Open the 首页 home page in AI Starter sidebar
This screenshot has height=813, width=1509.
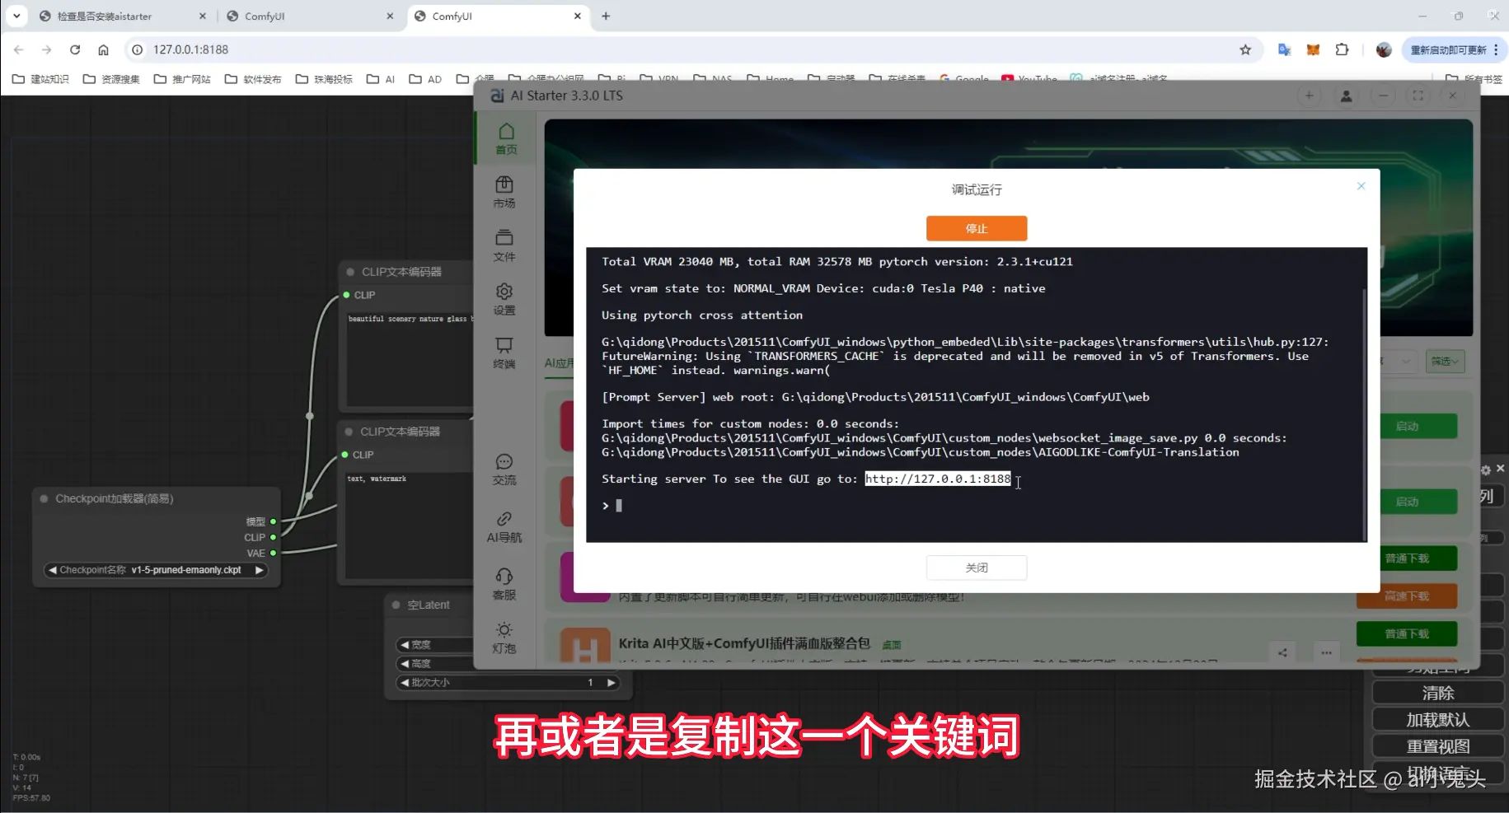coord(505,138)
